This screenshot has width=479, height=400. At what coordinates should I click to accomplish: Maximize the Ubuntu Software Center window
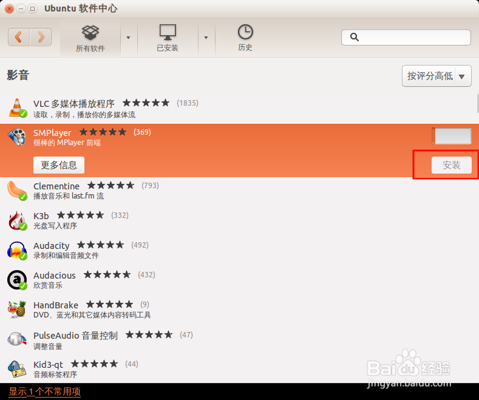point(32,8)
